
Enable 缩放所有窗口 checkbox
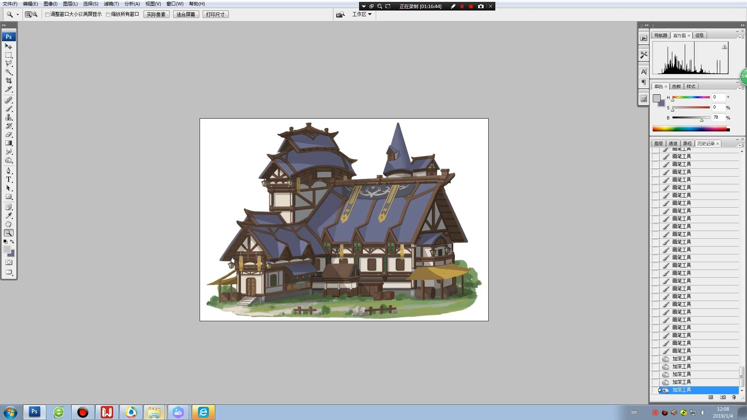(108, 14)
